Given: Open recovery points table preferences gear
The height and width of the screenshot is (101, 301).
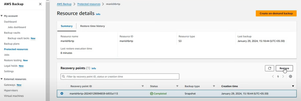Looking at the screenshot, I should click(290, 76).
